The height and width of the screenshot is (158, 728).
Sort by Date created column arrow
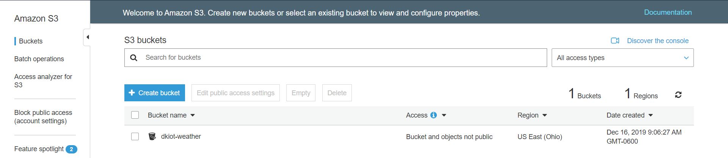click(x=651, y=115)
